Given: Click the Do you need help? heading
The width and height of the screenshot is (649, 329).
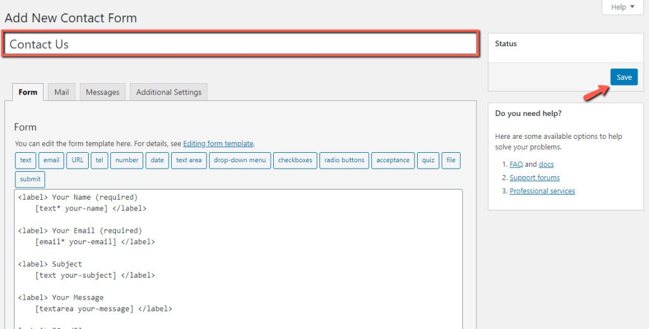Looking at the screenshot, I should pos(528,113).
